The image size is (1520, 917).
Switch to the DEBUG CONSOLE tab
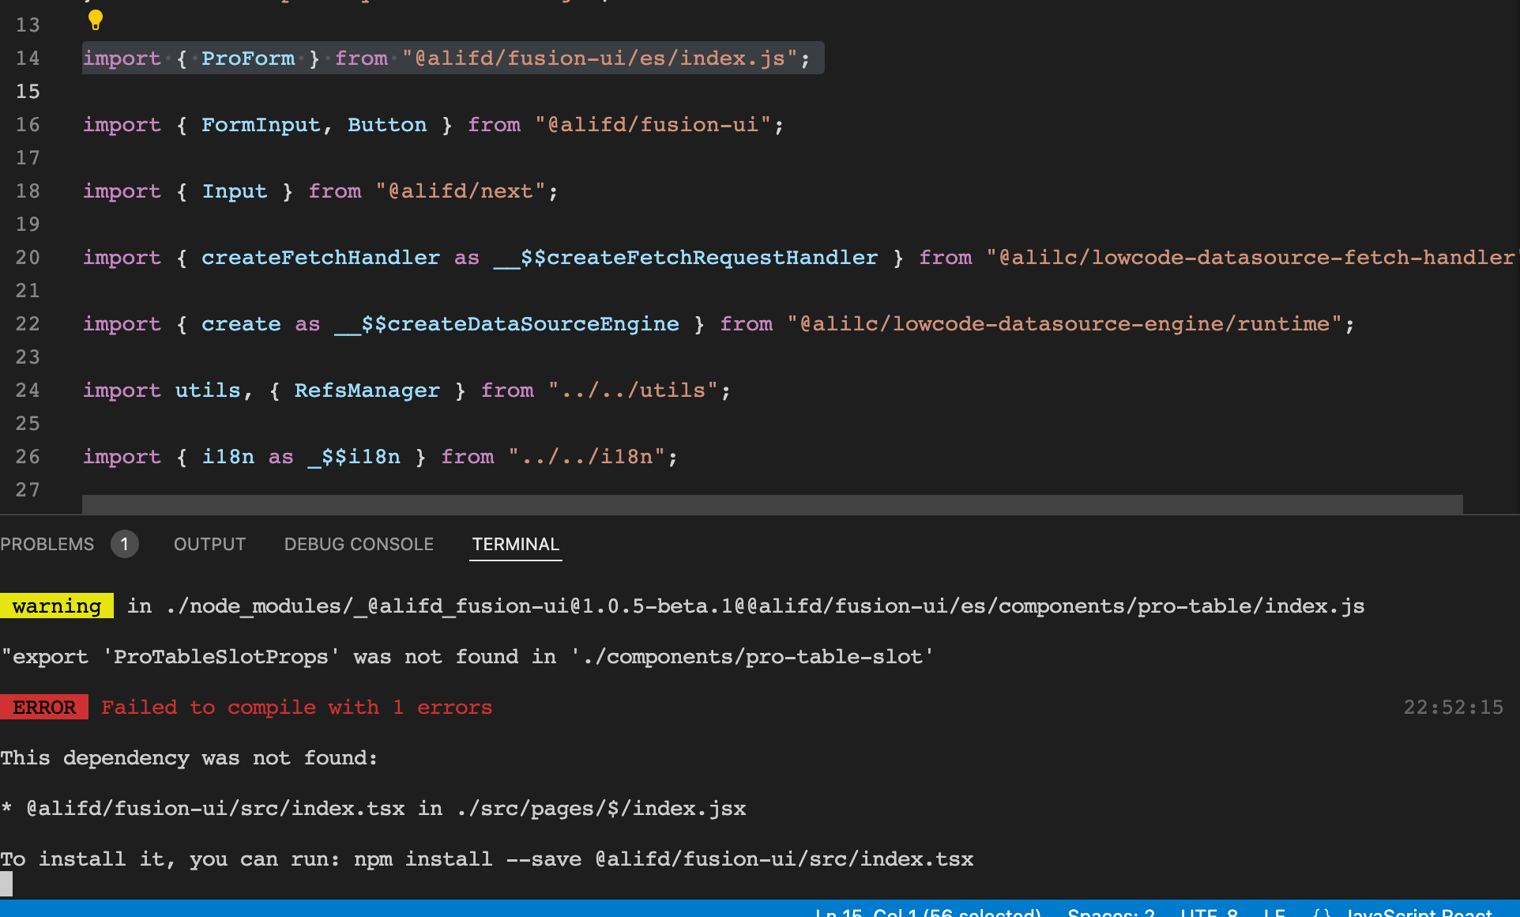pos(359,544)
